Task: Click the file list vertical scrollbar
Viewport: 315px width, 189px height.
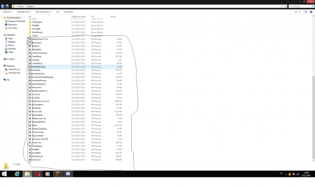Action: 313,117
